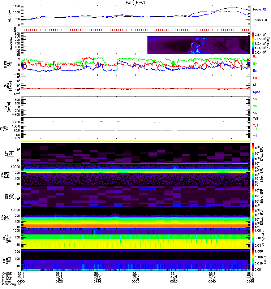This screenshot has width=271, height=289.
Task: Select the green By legend label
Action: pyautogui.click(x=255, y=64)
